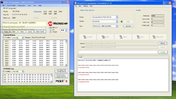Click the Program button in IPE window
176x99 pixels.
click(88, 37)
